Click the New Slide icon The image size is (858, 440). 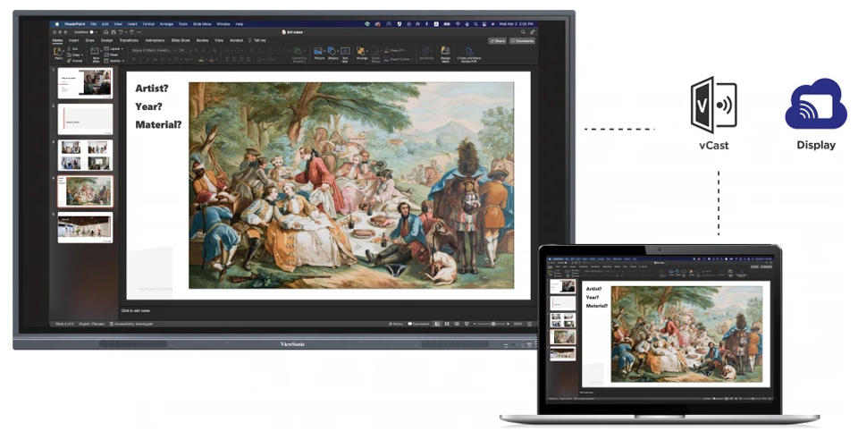94,52
